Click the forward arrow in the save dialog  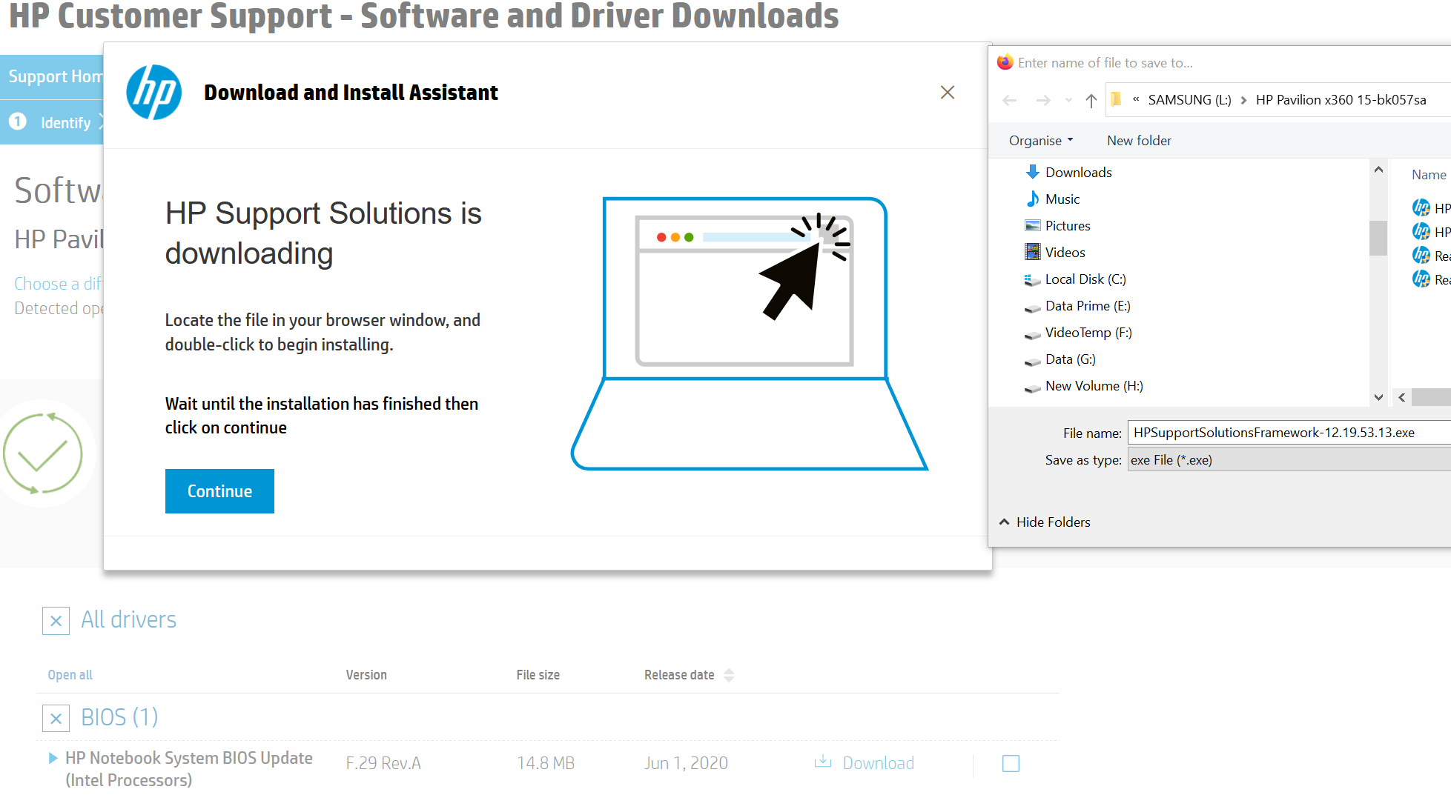(x=1043, y=101)
